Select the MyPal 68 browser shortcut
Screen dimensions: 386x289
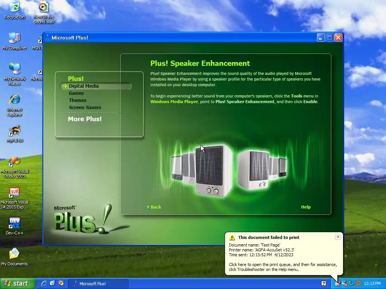click(15, 134)
